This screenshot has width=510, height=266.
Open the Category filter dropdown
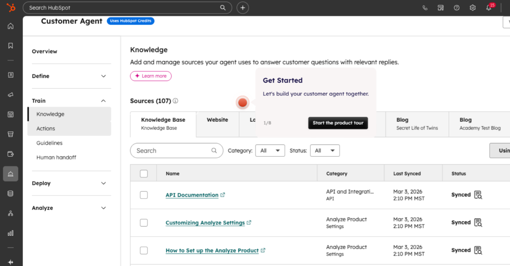(x=270, y=151)
